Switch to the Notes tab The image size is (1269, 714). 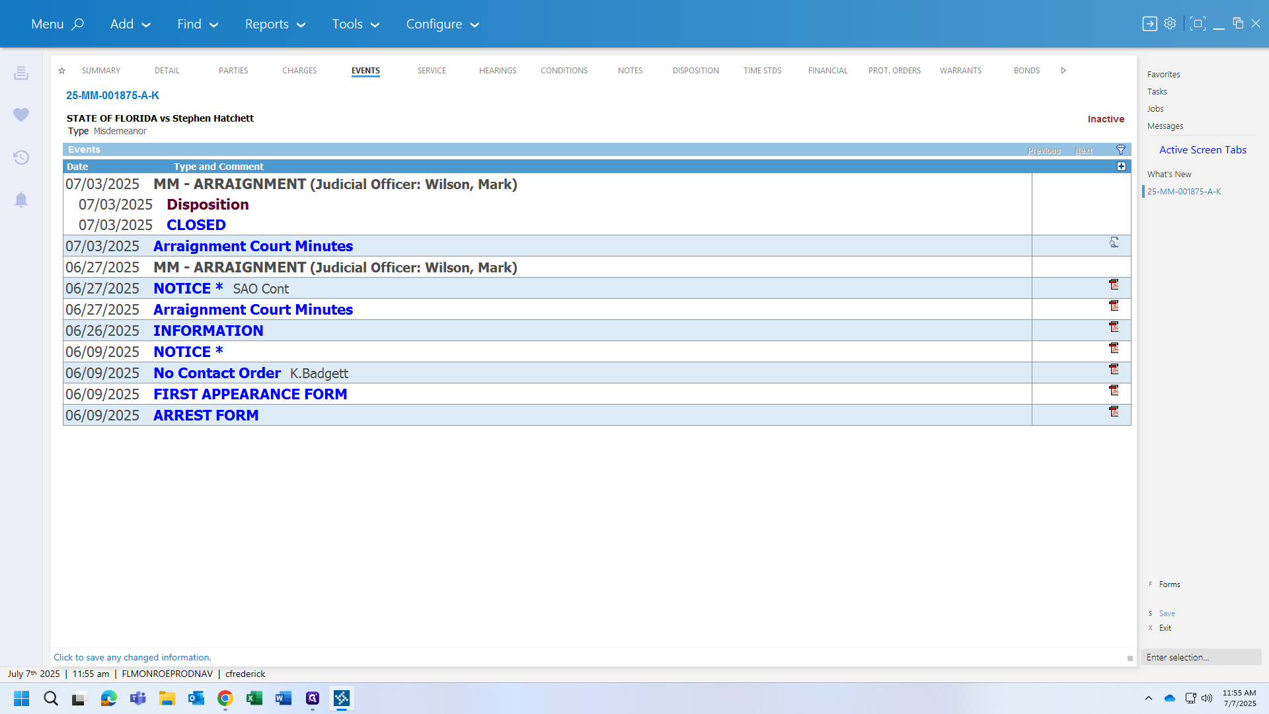tap(630, 71)
